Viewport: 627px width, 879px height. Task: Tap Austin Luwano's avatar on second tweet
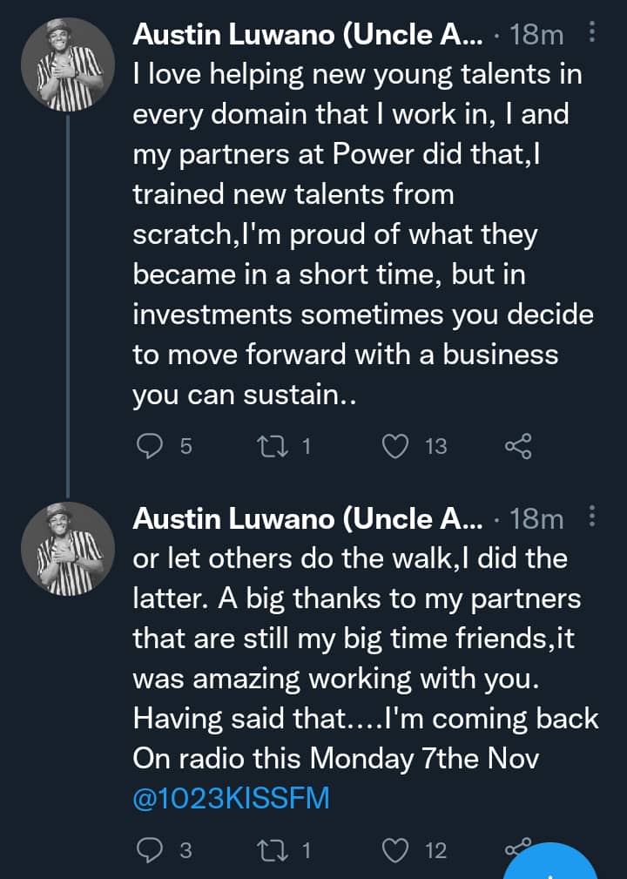tap(70, 552)
